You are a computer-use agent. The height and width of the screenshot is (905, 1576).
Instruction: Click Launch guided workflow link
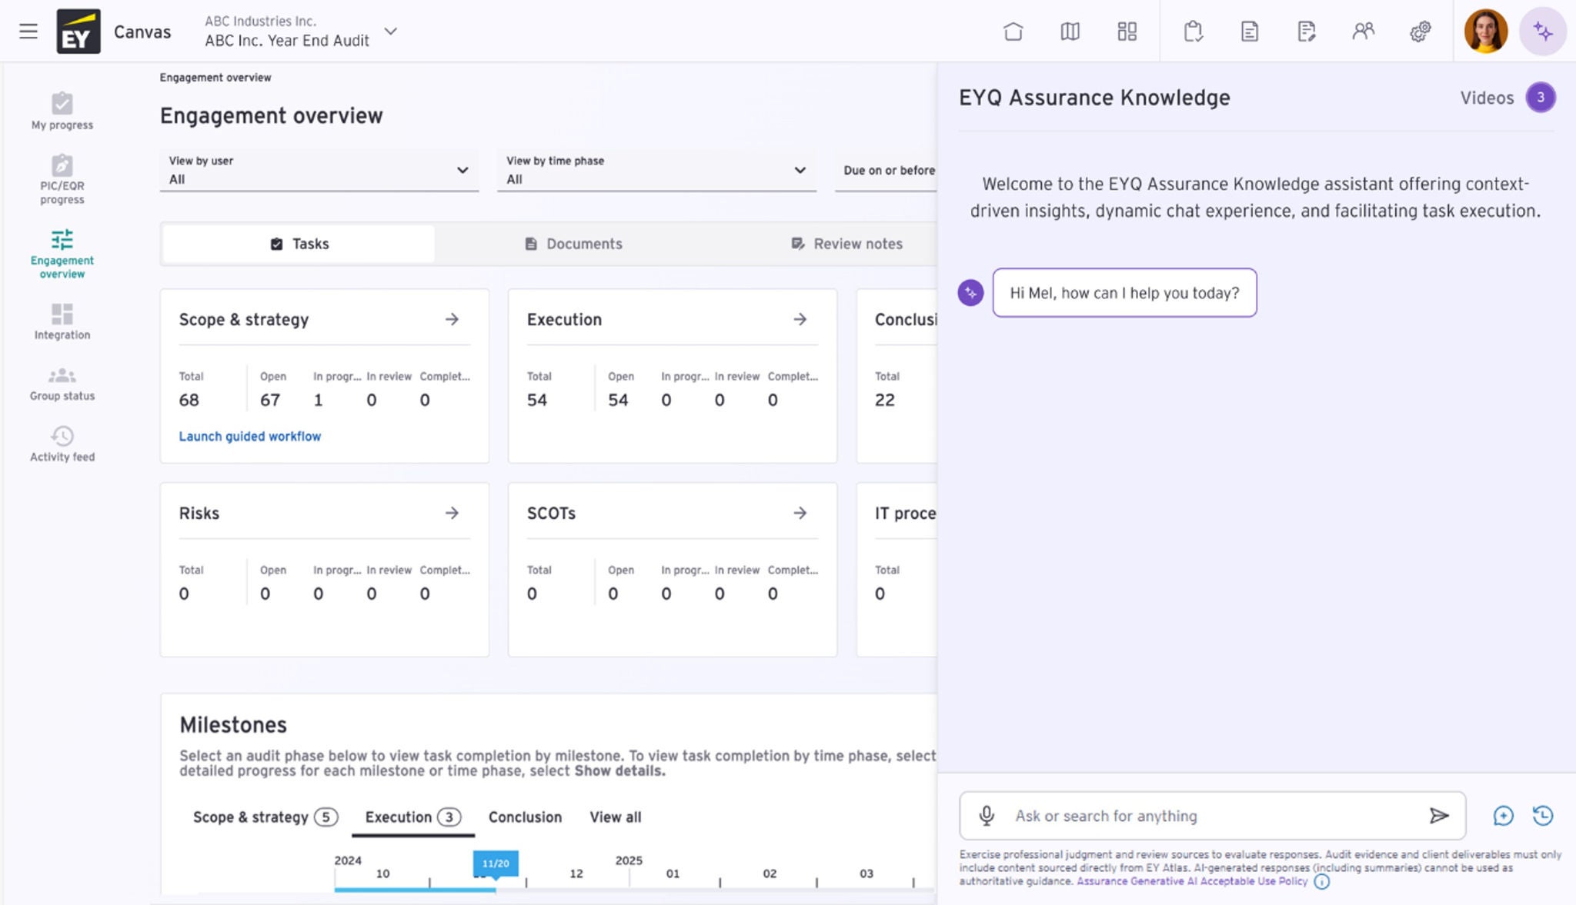(x=250, y=436)
